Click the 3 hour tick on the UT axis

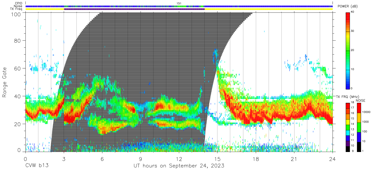[64, 159]
